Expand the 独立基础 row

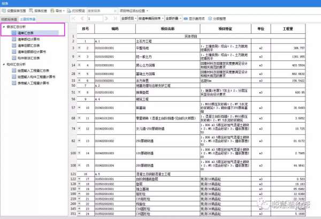coord(79,189)
